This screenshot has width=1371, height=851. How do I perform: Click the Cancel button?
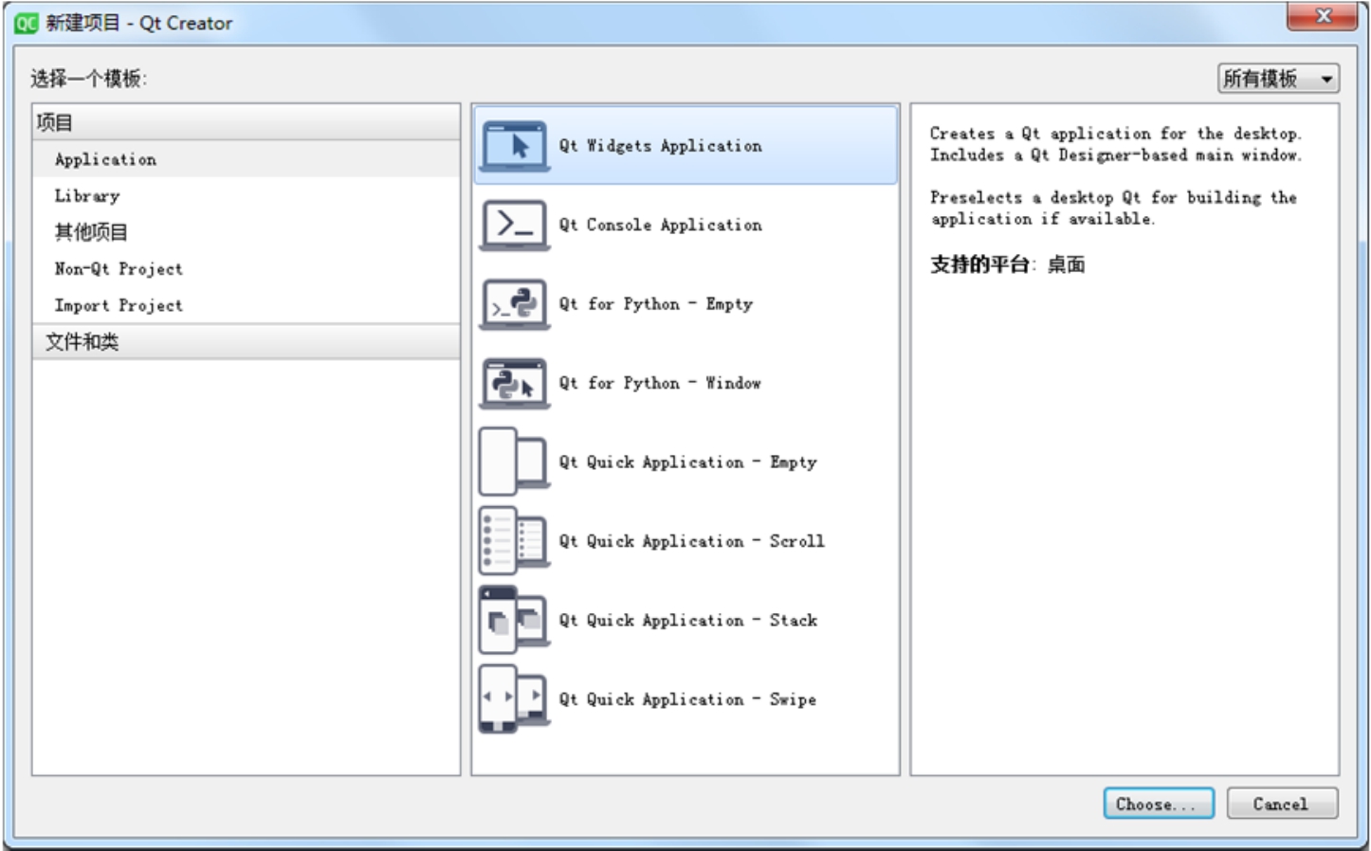[1281, 804]
